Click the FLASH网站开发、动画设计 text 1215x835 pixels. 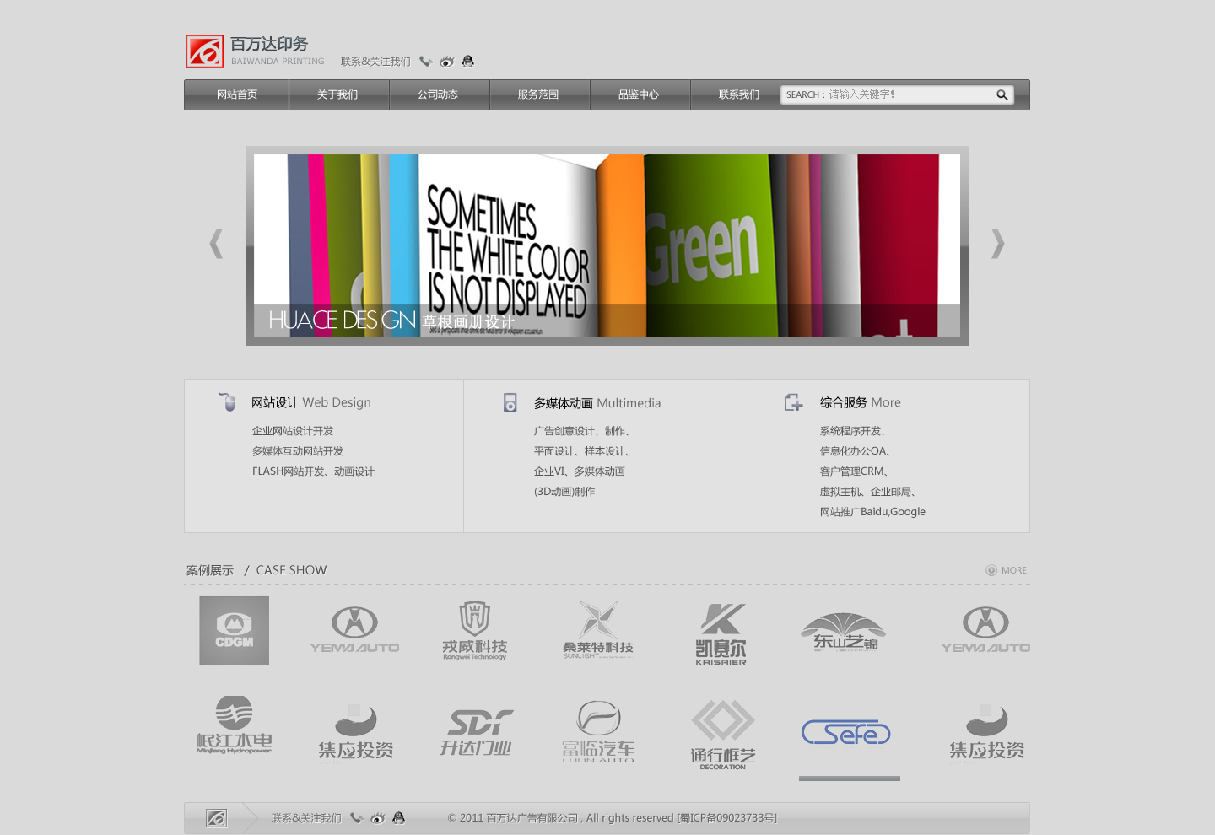tap(313, 471)
